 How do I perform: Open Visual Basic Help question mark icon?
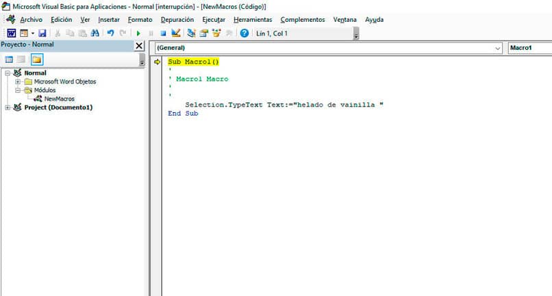(x=244, y=33)
